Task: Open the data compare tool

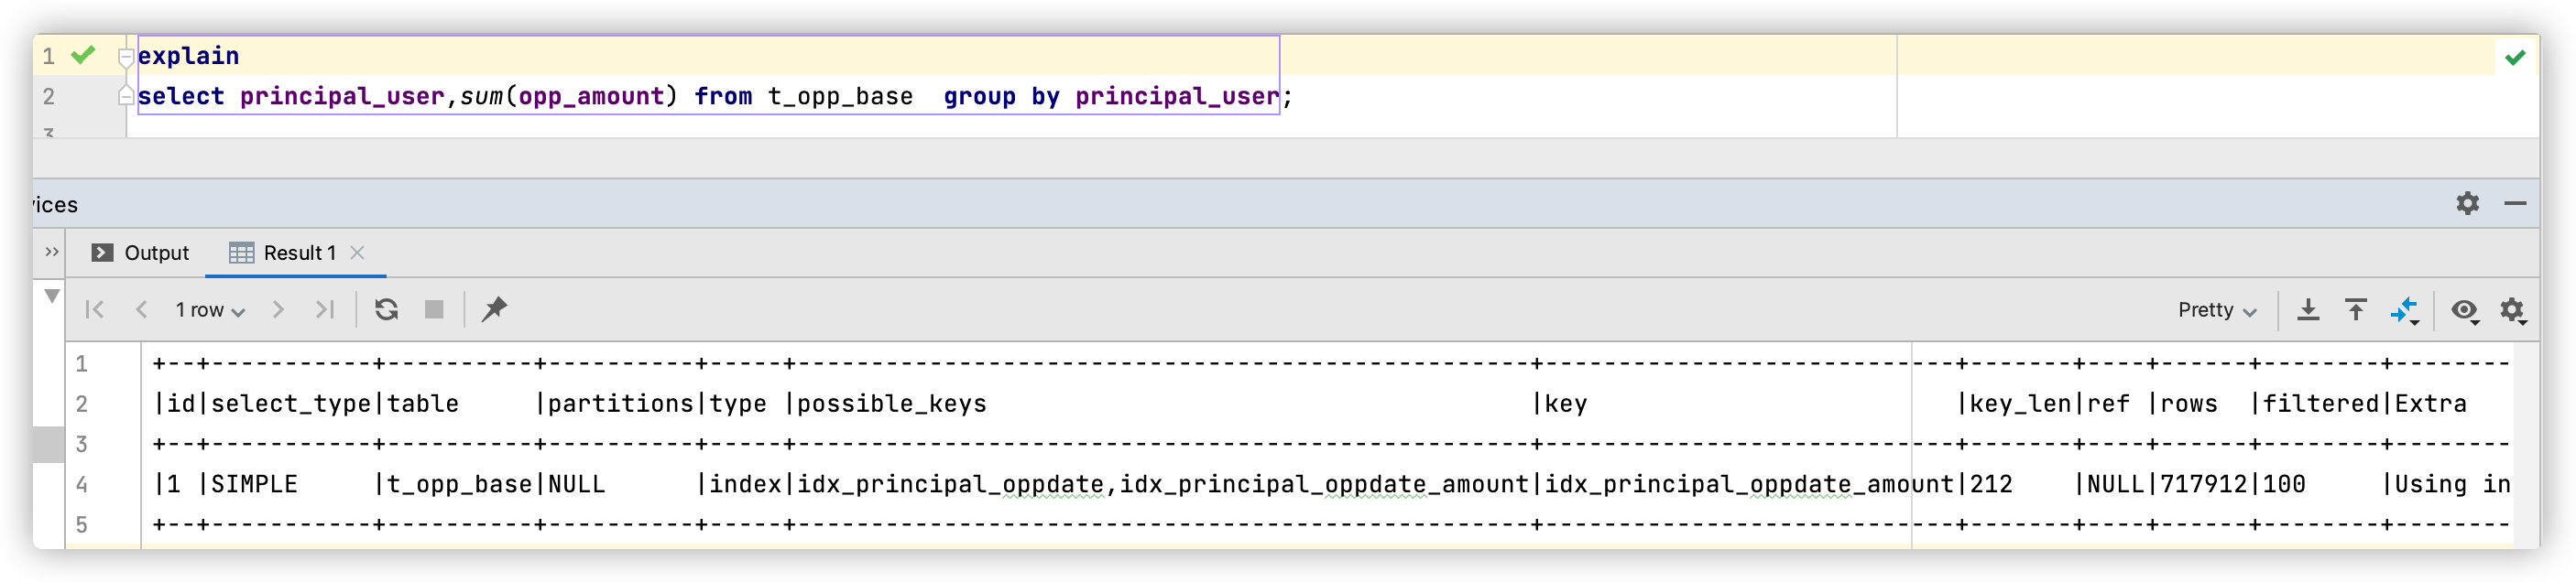Action: coord(2404,309)
